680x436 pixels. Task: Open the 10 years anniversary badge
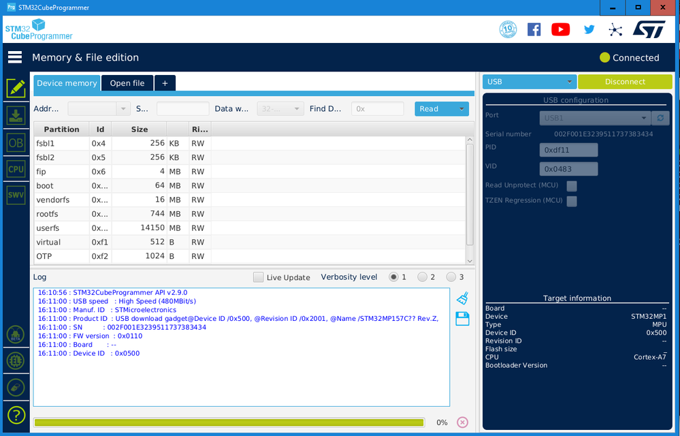[x=508, y=29]
